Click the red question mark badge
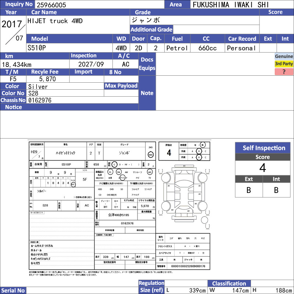294x294 pixels. click(284, 72)
